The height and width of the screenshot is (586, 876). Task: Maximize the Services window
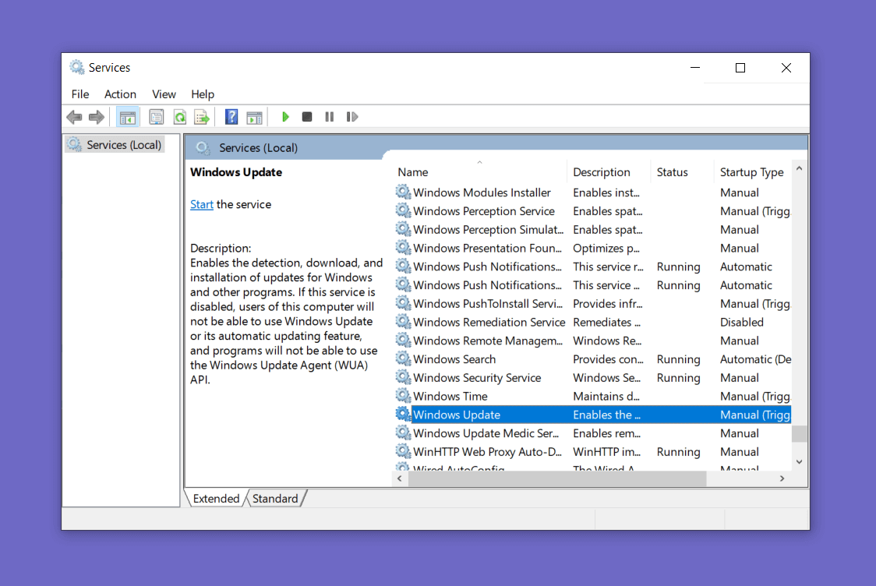click(x=740, y=68)
